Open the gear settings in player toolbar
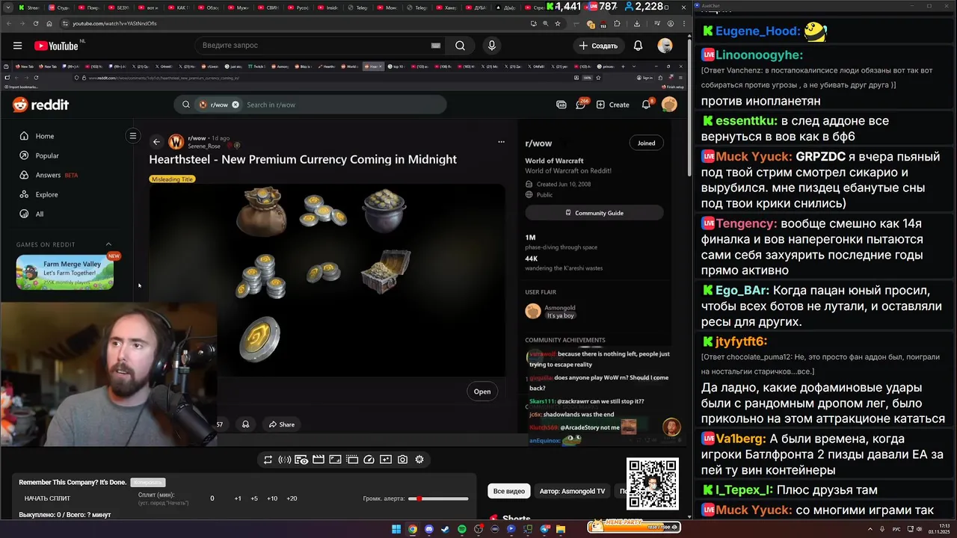 click(x=419, y=460)
